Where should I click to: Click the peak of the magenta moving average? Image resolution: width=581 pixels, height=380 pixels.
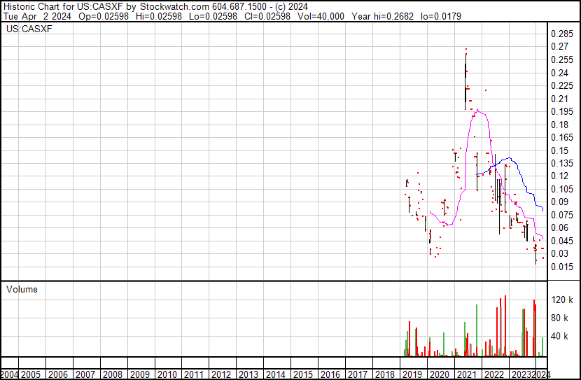point(478,110)
